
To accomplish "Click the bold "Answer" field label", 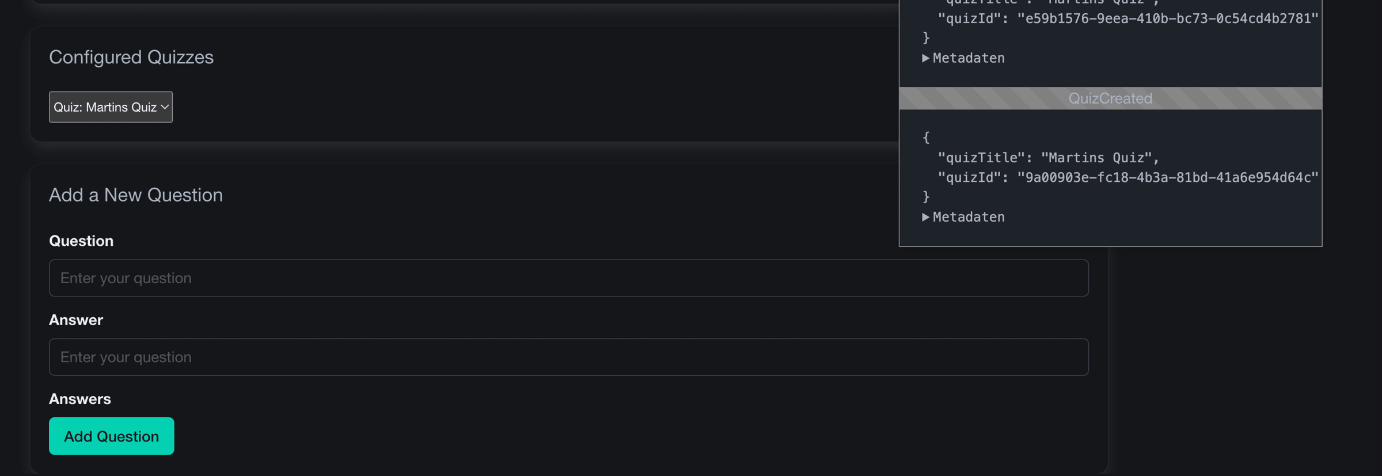I will point(76,320).
